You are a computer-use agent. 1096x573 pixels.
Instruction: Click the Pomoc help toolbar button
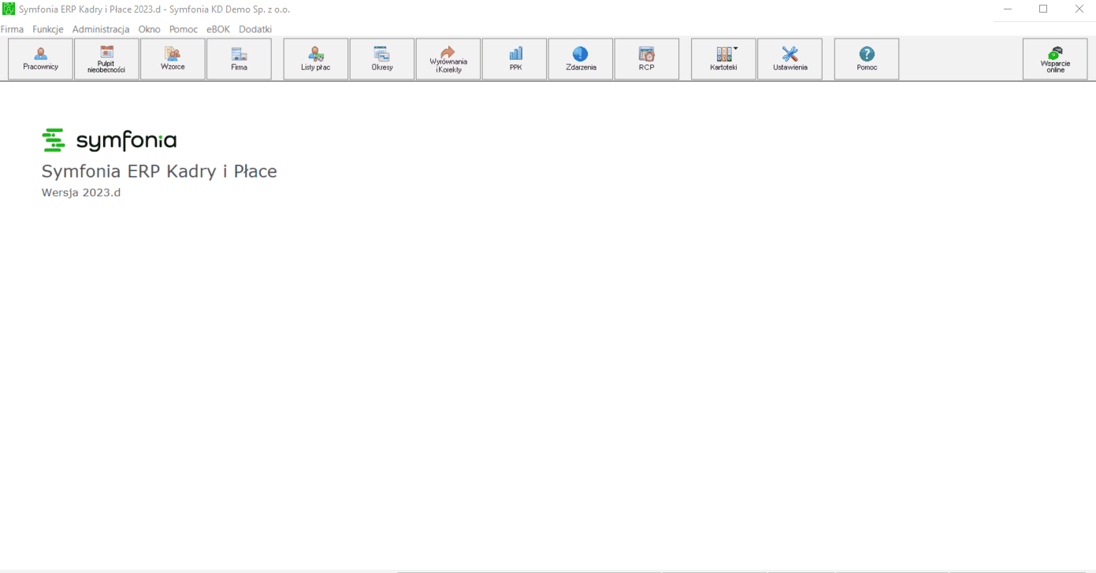(867, 59)
